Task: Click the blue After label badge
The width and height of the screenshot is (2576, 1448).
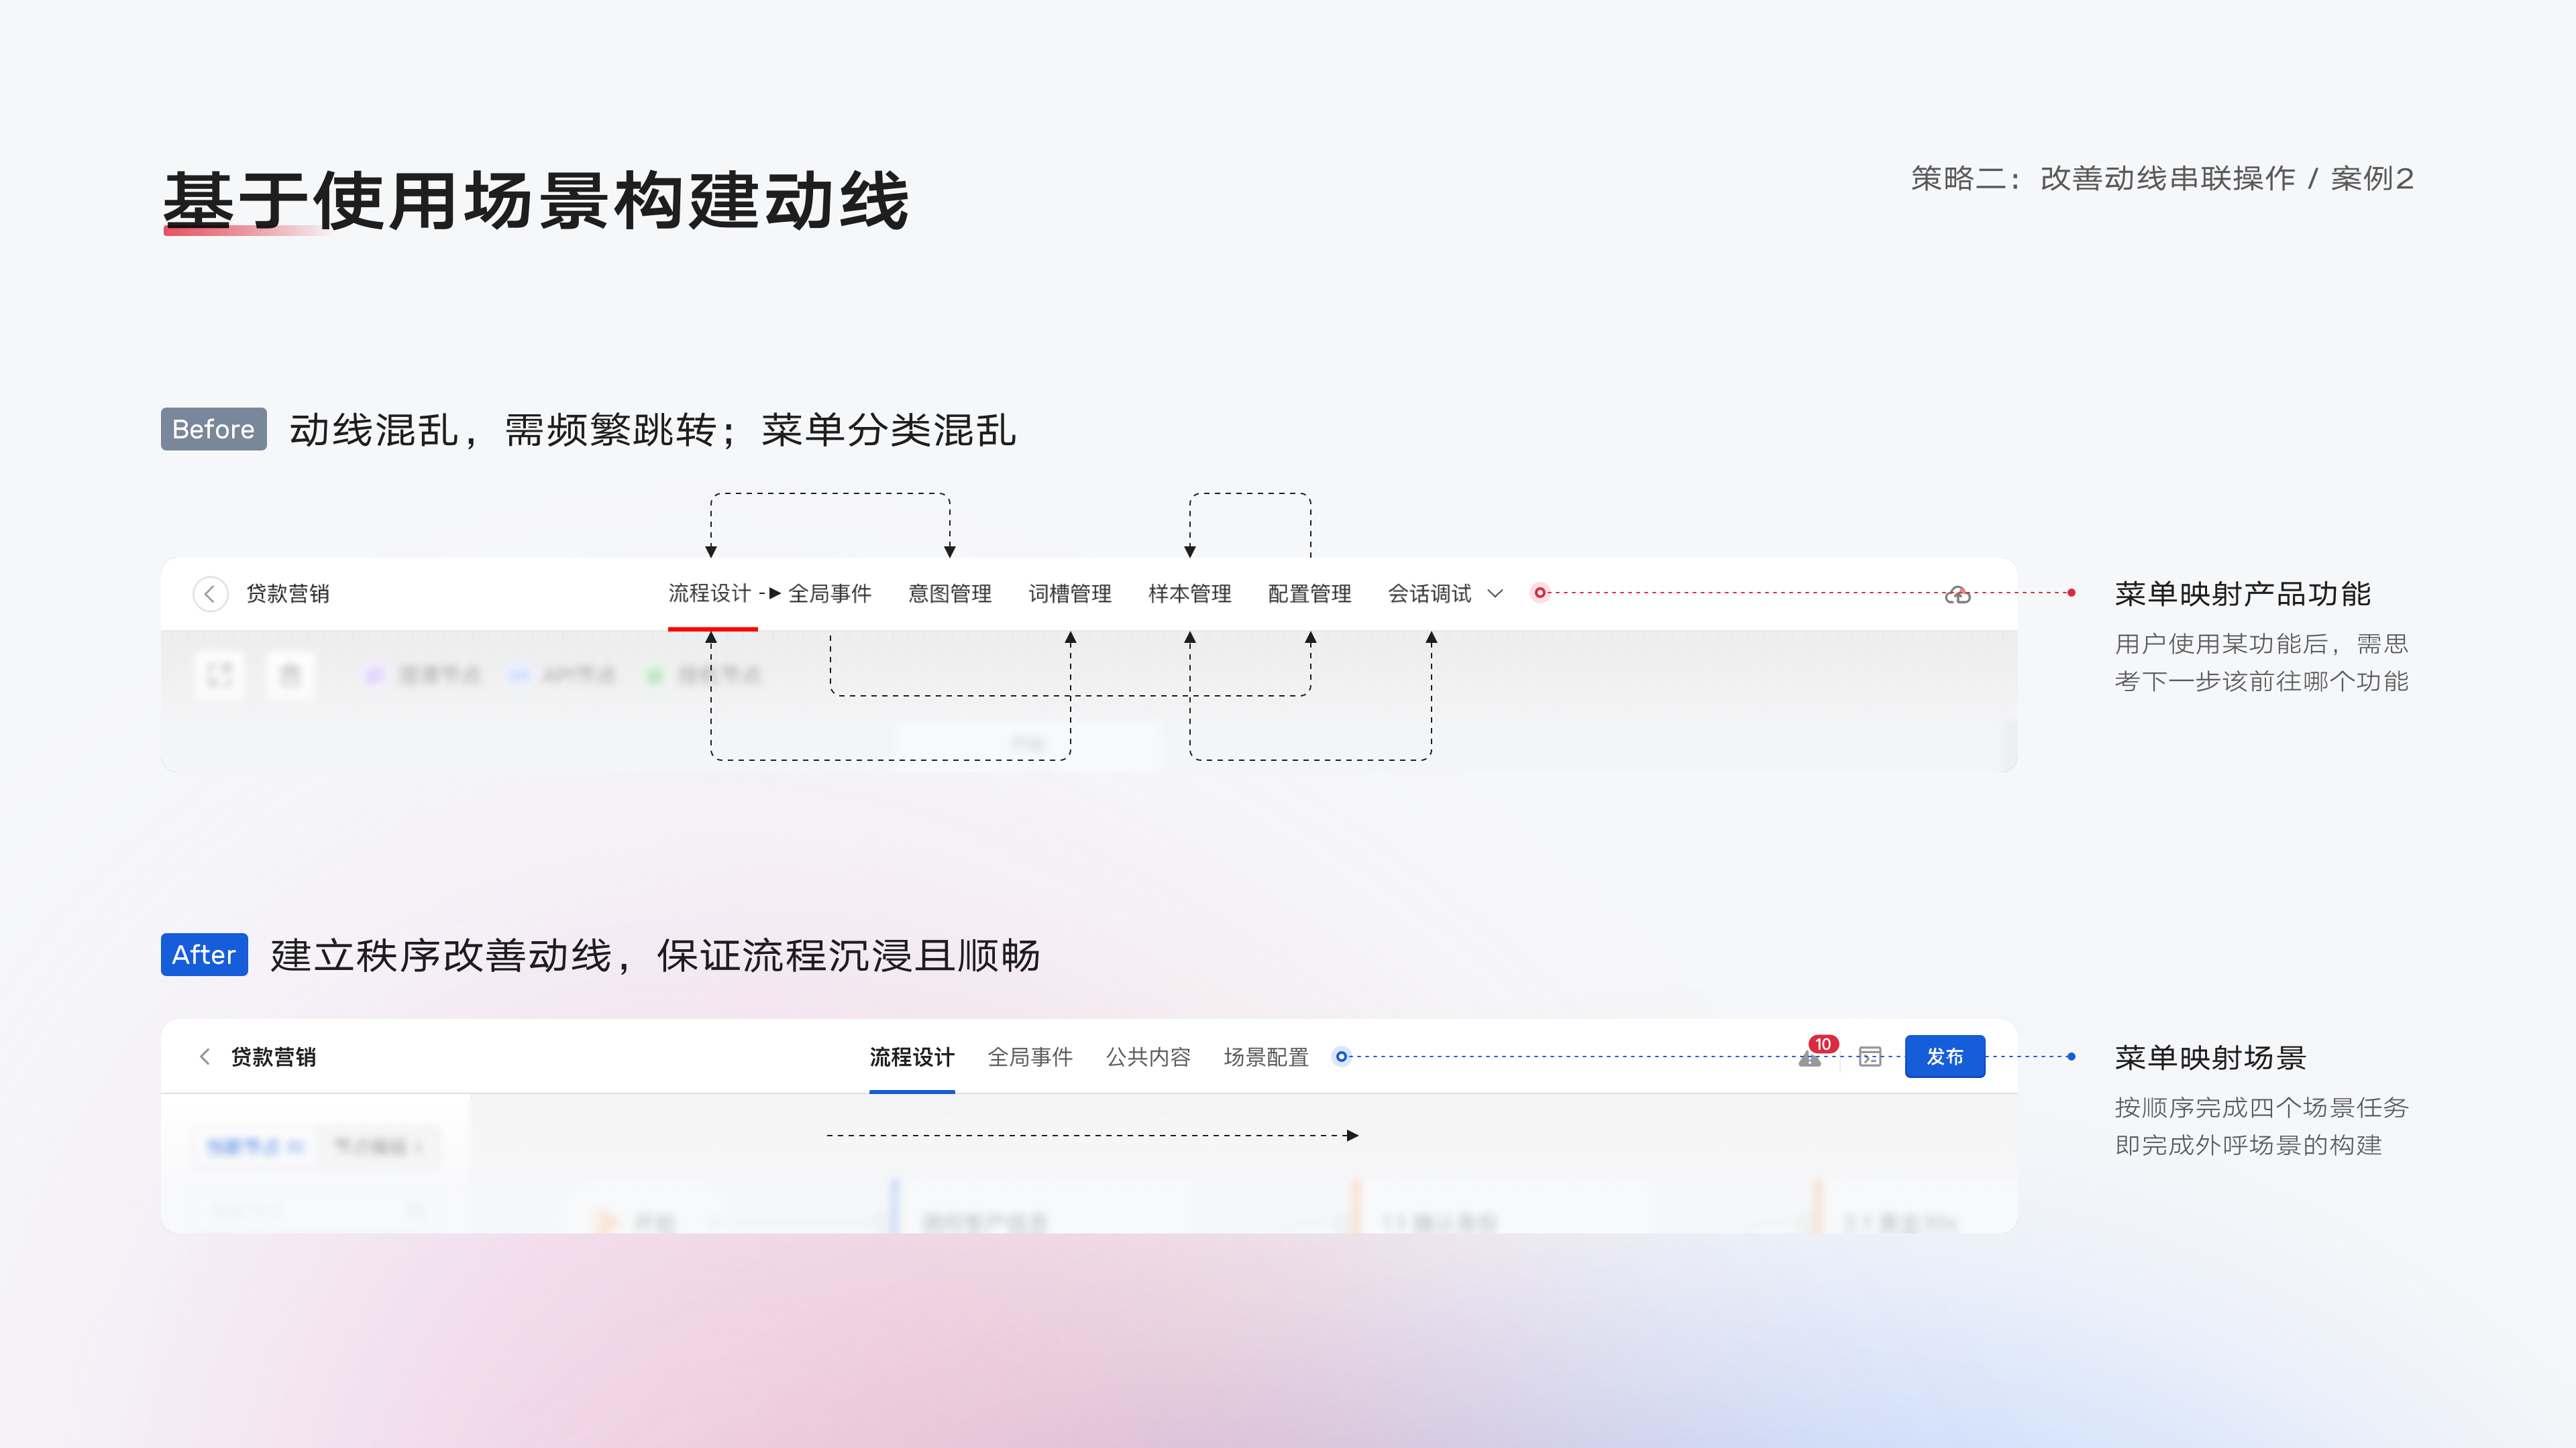Action: coord(204,955)
